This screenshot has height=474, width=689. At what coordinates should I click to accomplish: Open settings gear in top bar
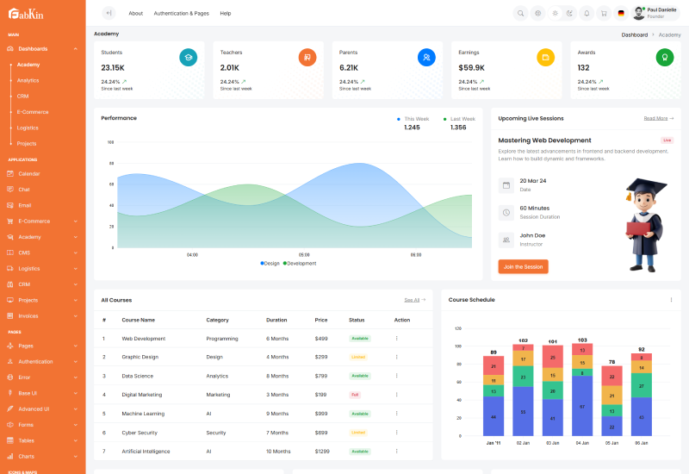[x=537, y=13]
